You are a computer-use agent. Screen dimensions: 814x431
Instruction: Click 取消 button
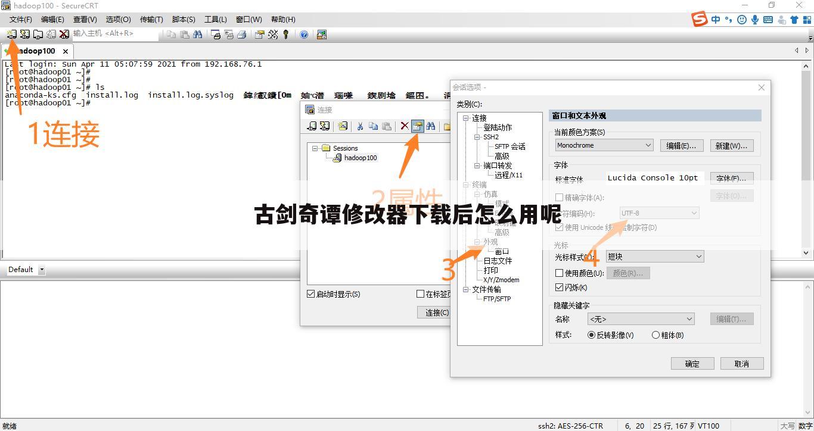pyautogui.click(x=742, y=364)
